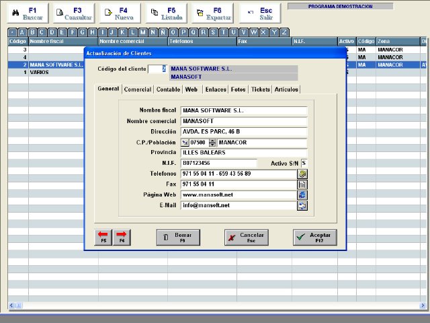Click the N.I.F. column header

click(x=314, y=41)
